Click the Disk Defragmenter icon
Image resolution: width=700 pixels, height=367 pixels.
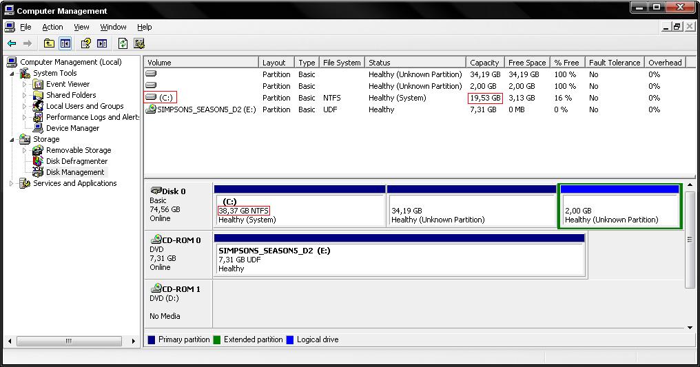pyautogui.click(x=39, y=161)
